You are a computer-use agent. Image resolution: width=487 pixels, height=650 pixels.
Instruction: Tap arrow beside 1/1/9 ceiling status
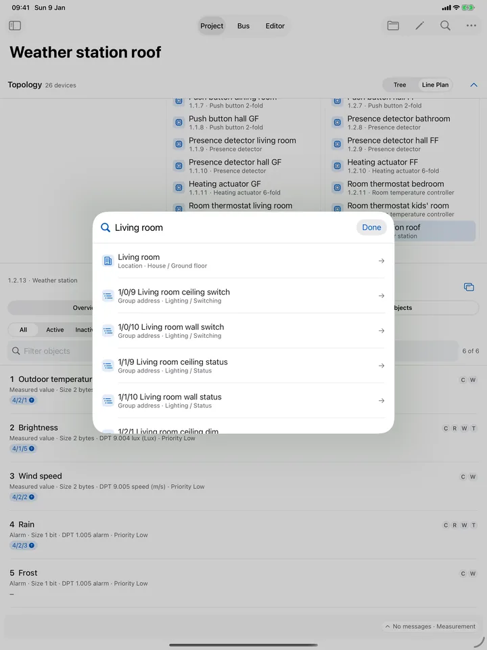(381, 366)
